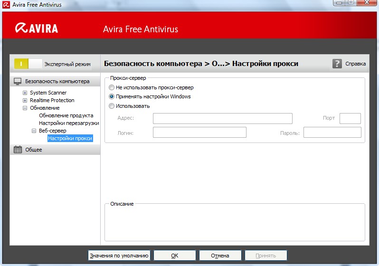Expand the Realtime Protection tree node
This screenshot has width=379, height=266.
[25, 100]
